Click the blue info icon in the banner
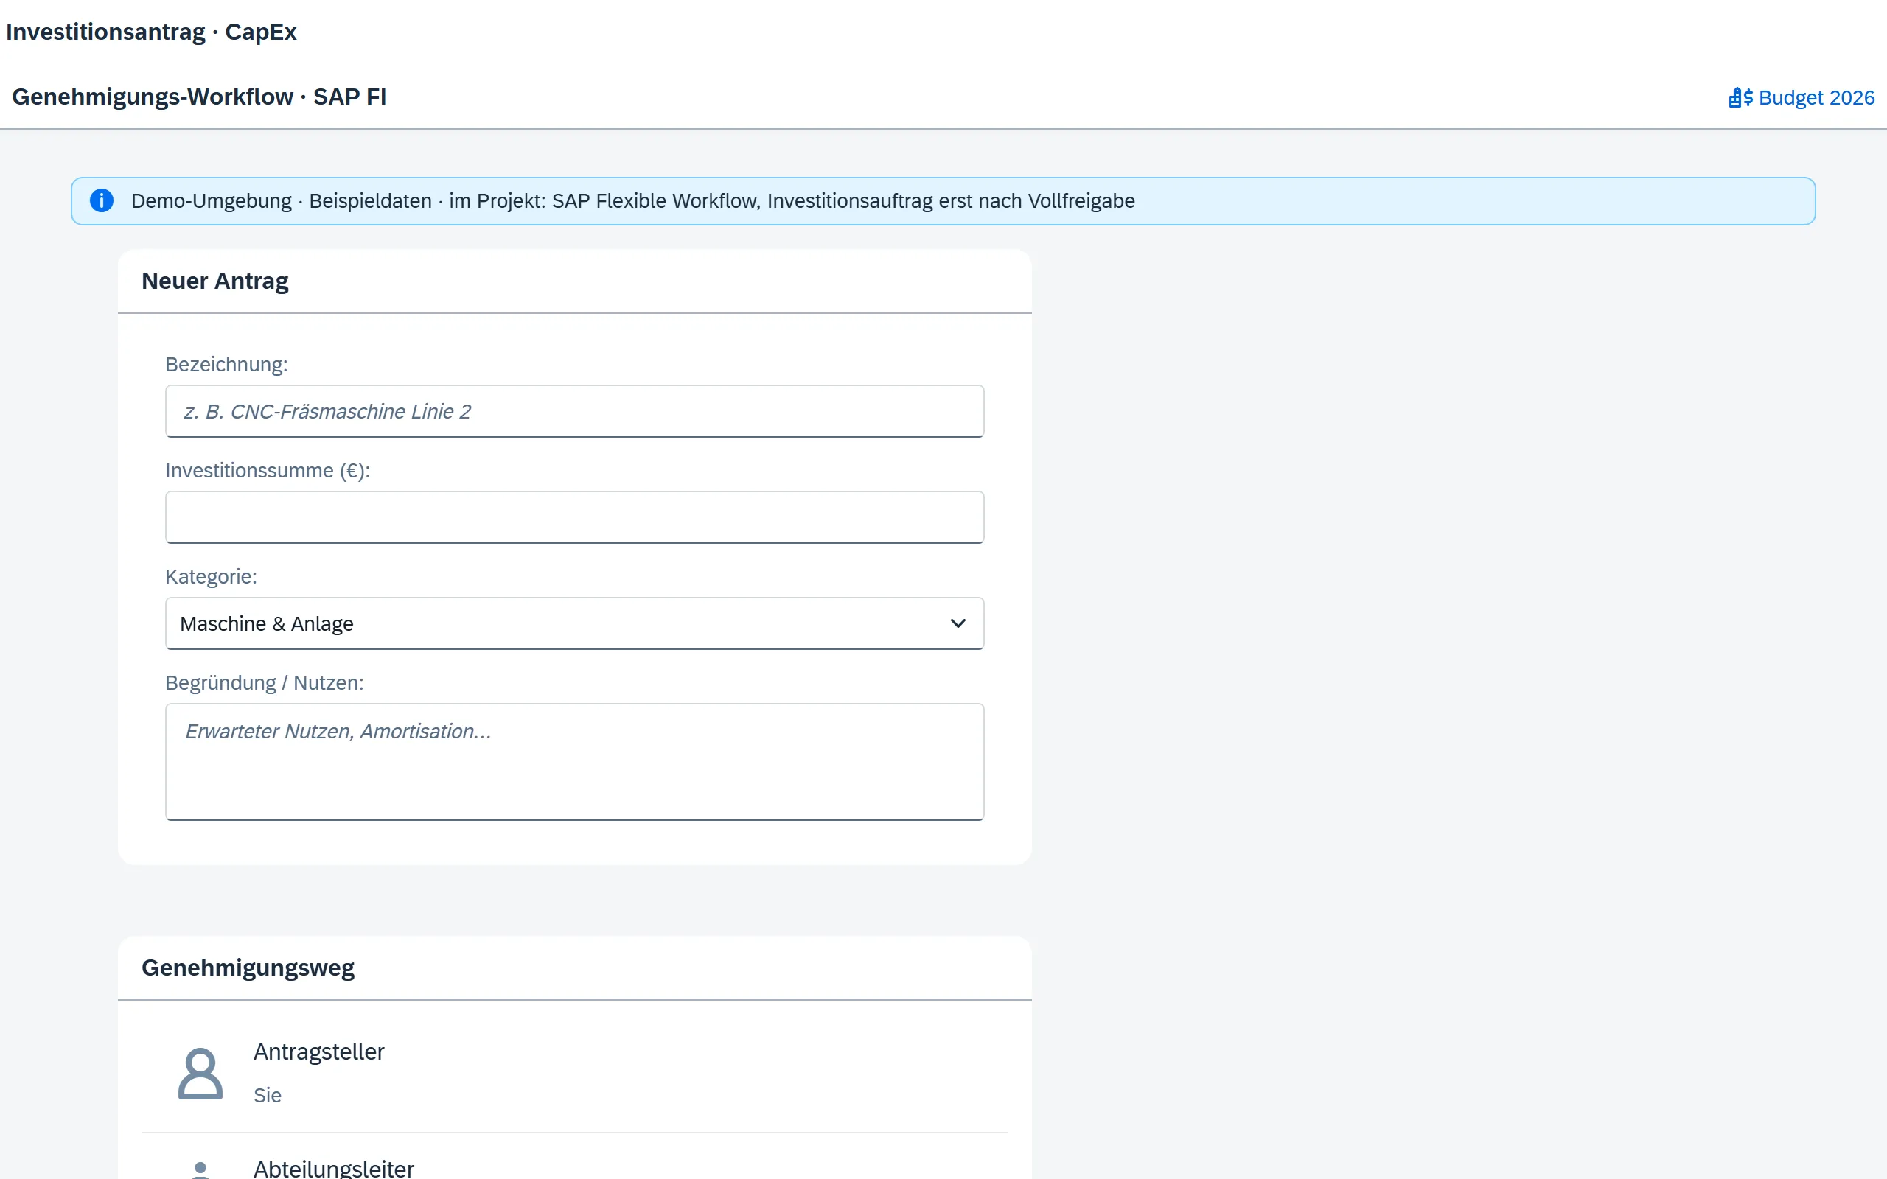 [102, 200]
